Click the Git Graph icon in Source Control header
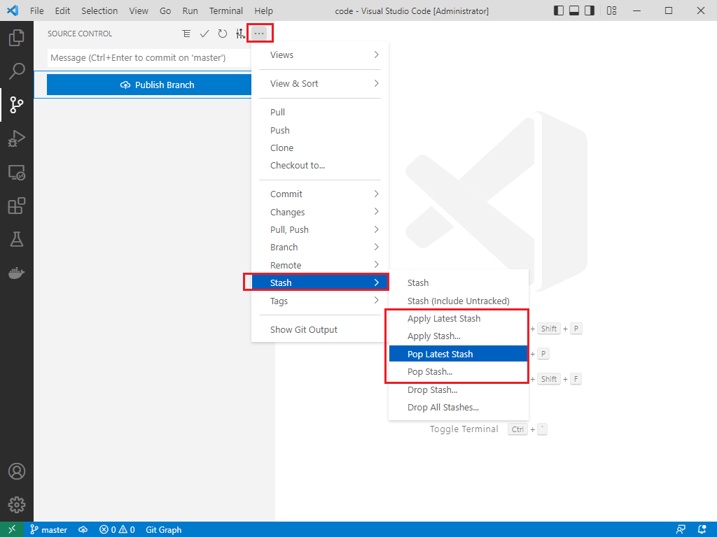 click(x=240, y=34)
